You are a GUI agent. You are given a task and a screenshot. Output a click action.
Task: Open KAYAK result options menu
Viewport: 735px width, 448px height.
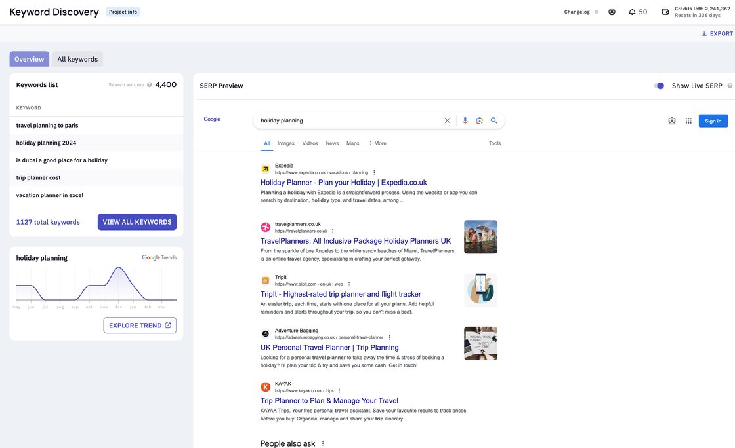(339, 390)
